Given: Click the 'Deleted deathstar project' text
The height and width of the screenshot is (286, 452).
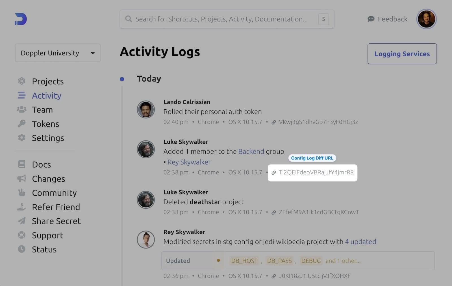Looking at the screenshot, I should pyautogui.click(x=203, y=202).
